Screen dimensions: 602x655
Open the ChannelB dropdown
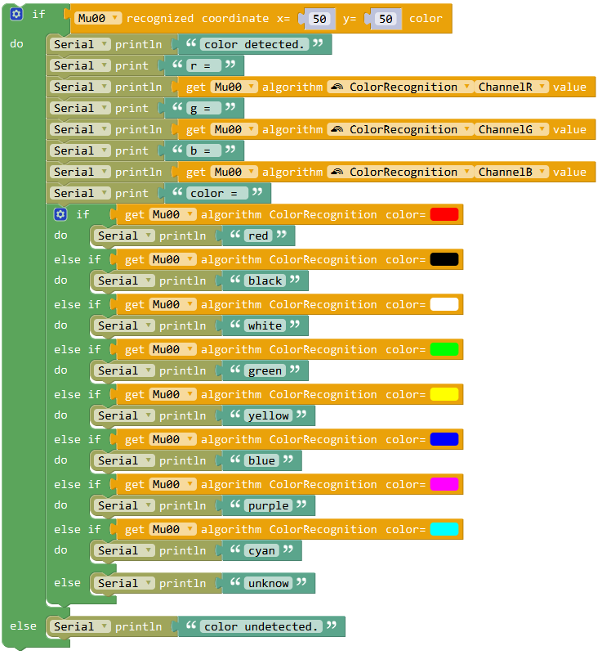511,172
